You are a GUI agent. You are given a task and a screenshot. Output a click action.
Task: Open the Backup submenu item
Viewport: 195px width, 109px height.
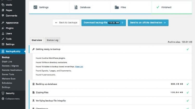click(6, 57)
